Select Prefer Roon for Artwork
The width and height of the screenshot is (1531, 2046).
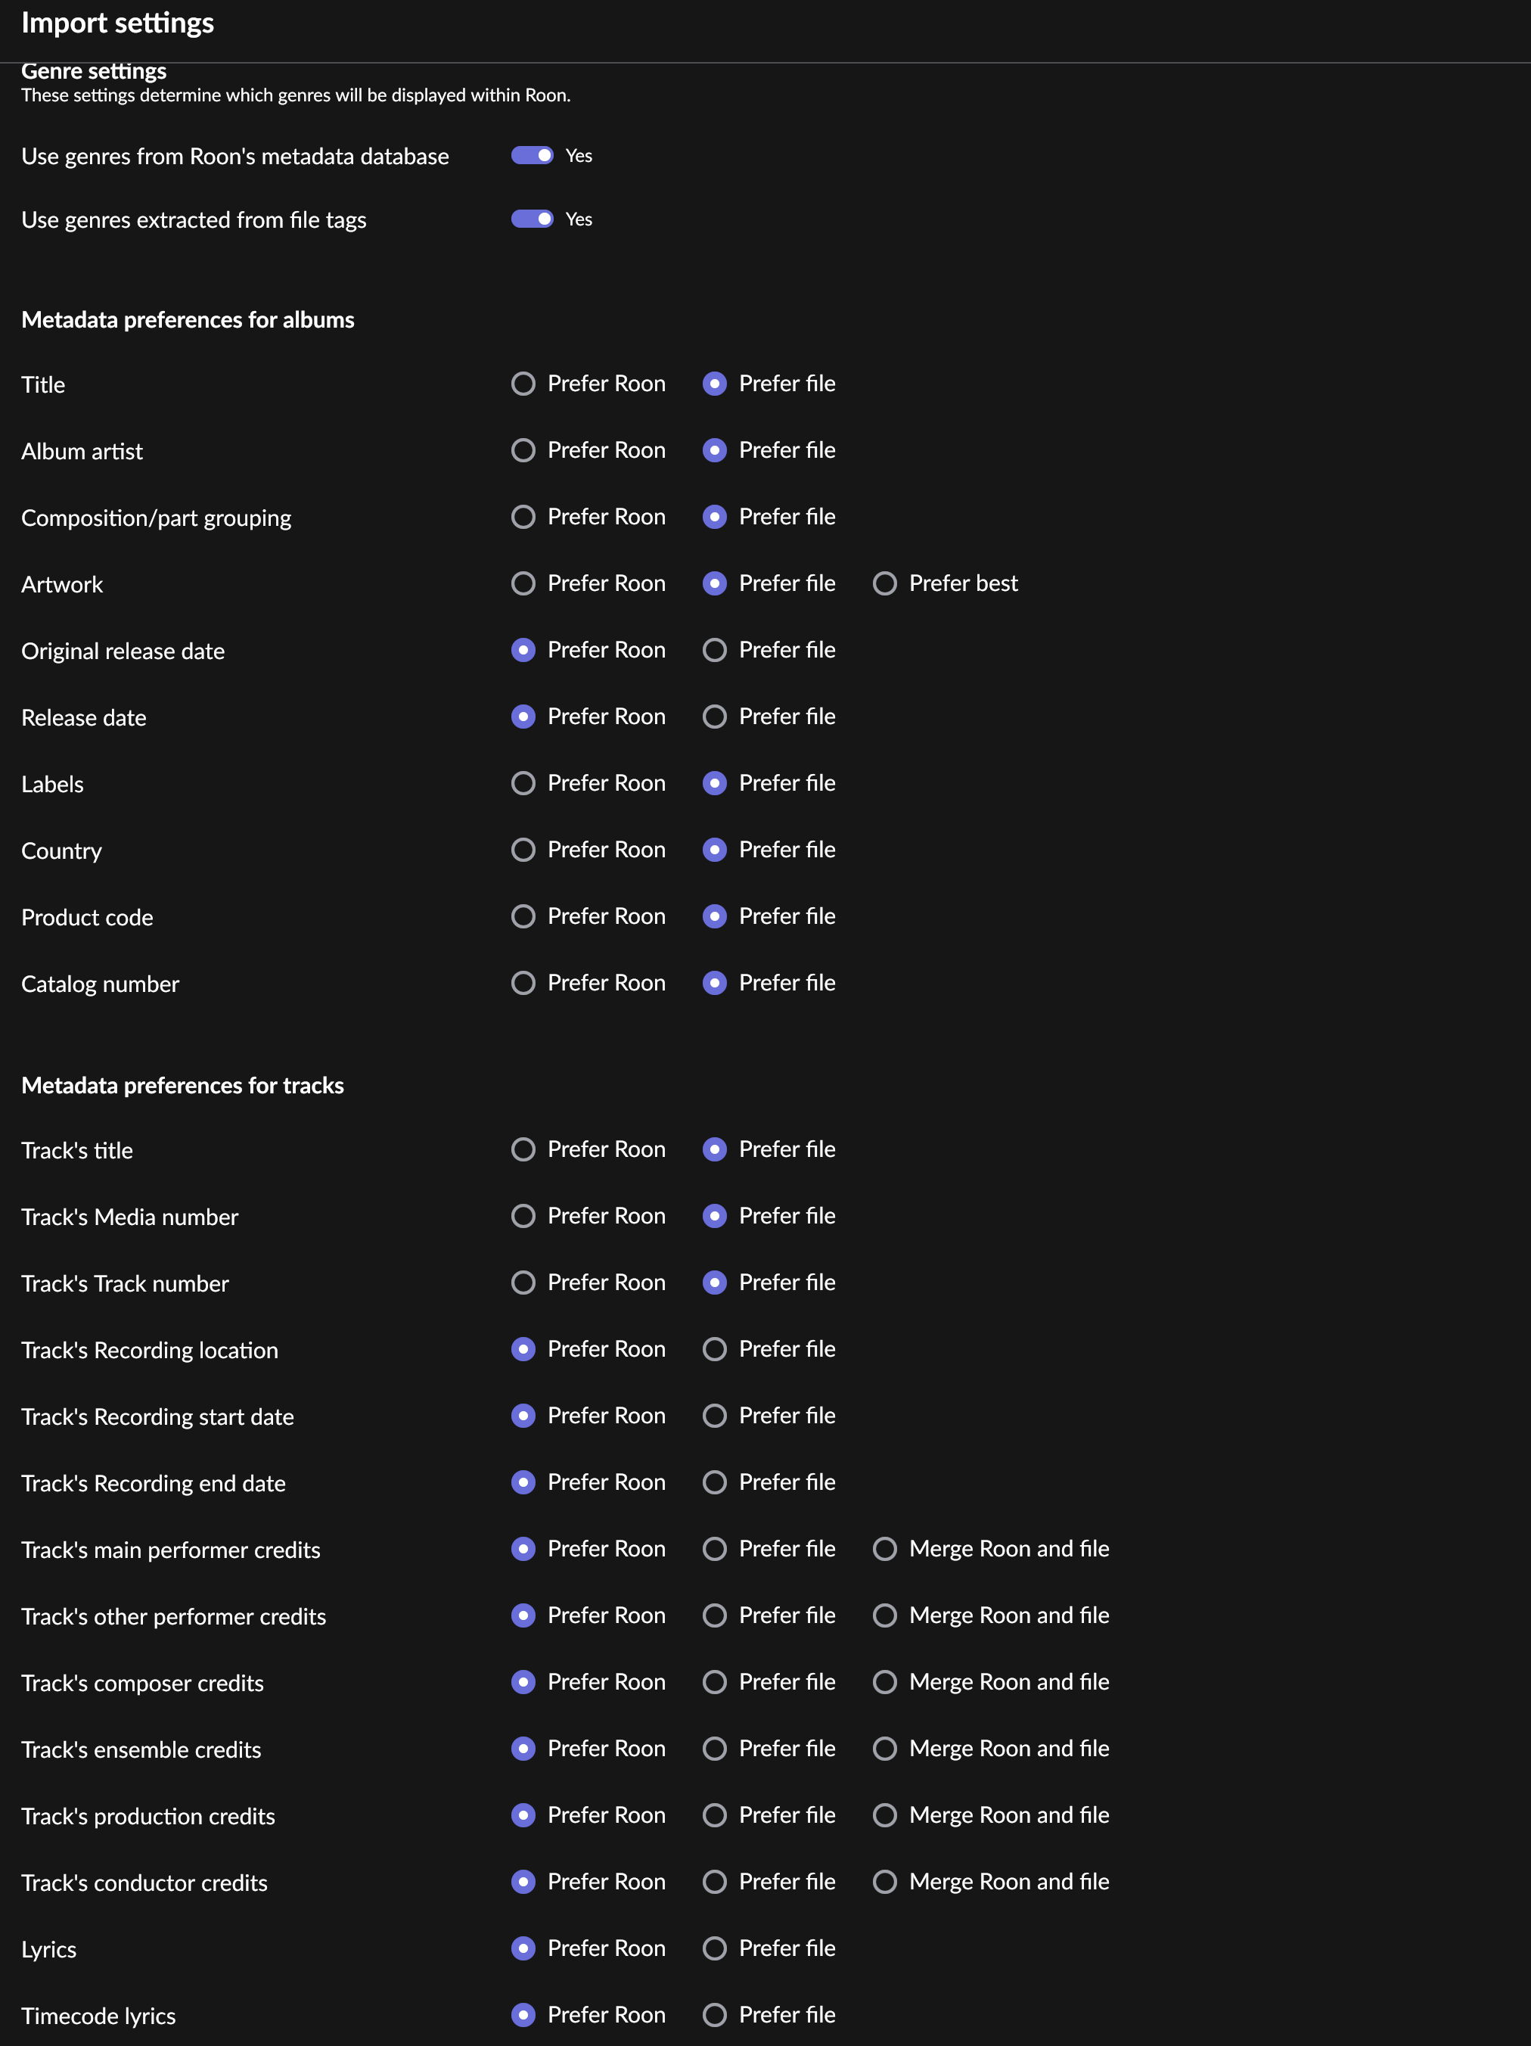523,583
